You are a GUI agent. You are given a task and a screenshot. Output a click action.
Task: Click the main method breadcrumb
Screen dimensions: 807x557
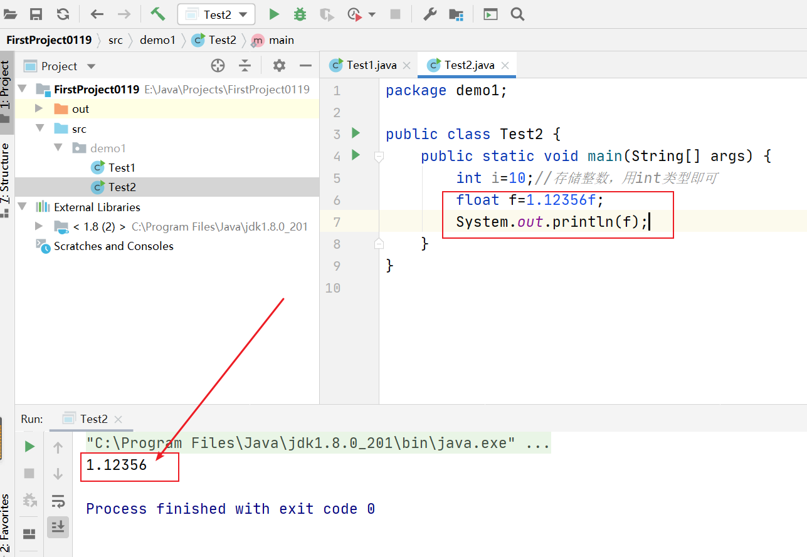point(273,40)
